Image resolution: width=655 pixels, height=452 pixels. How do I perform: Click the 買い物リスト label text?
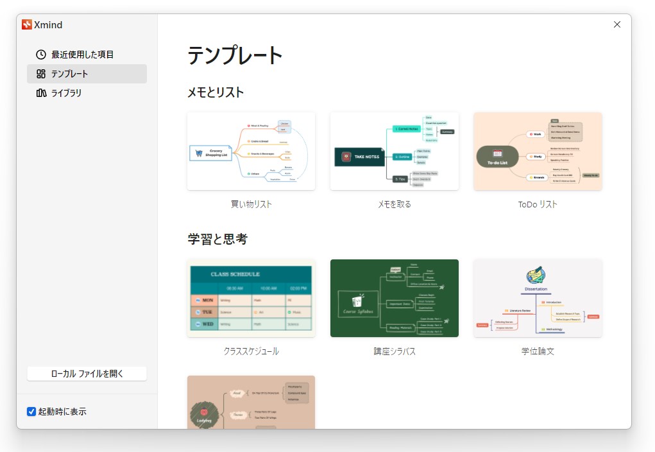[x=250, y=204]
